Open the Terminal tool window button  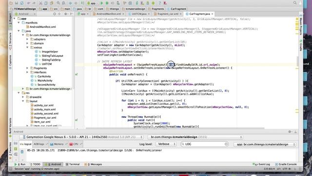pos(73,164)
